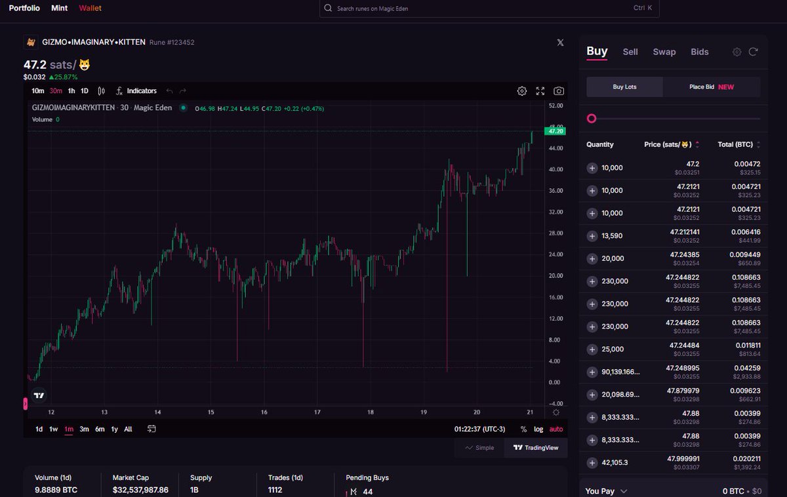The image size is (787, 497).
Task: Click the GIZMOIMAGINARYKITTEN symbol legend title
Action: 102,108
